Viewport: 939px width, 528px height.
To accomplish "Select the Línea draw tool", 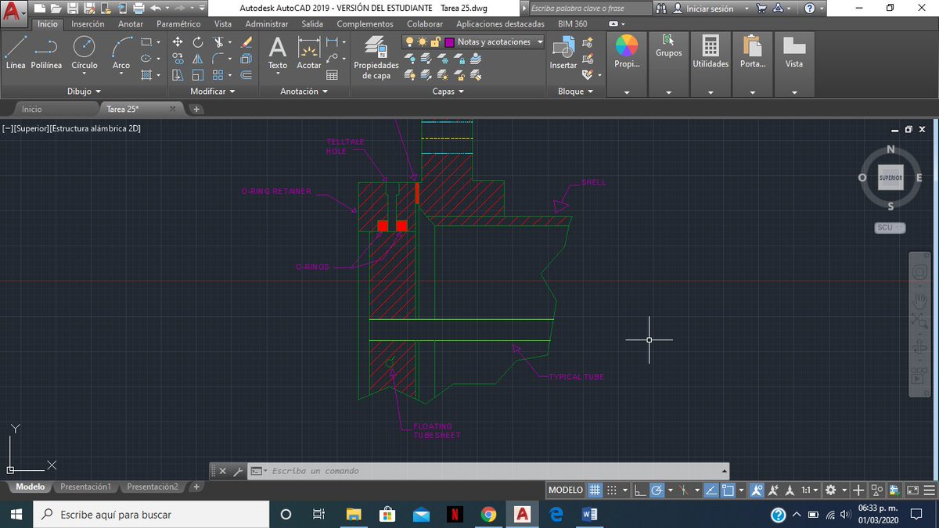I will (16, 53).
